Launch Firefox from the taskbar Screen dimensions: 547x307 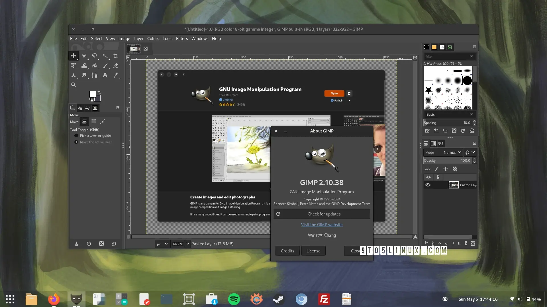54,299
